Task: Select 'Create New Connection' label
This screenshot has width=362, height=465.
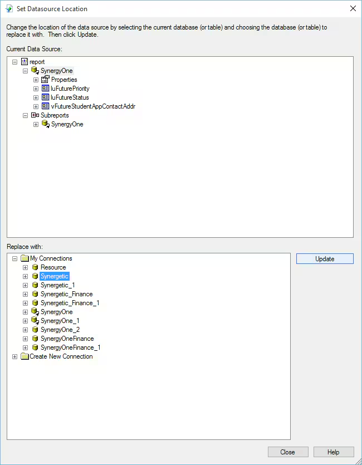Action: pyautogui.click(x=61, y=356)
